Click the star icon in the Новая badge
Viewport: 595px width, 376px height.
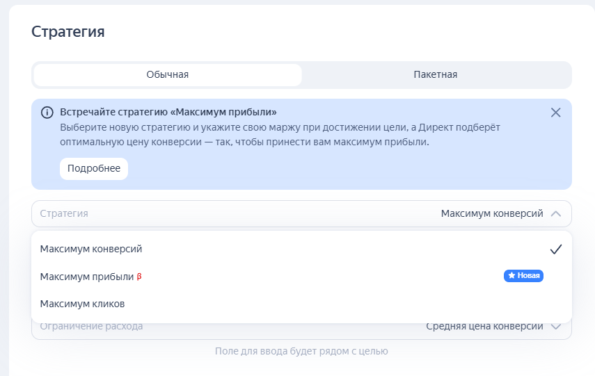[511, 276]
